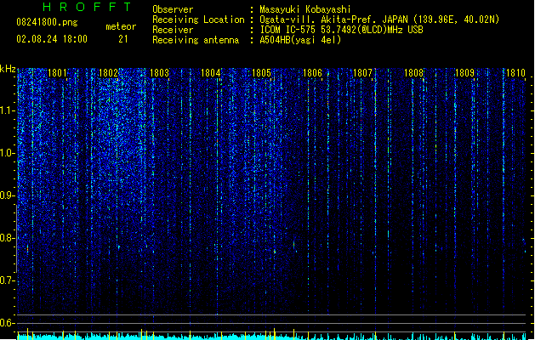Click the 1808 time marker
Image resolution: width=535 pixels, height=340 pixels.
click(x=414, y=73)
